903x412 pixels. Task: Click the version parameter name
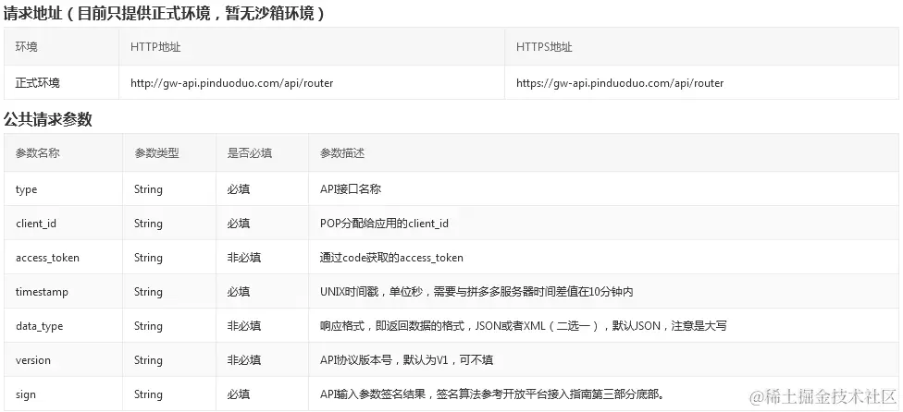point(32,360)
